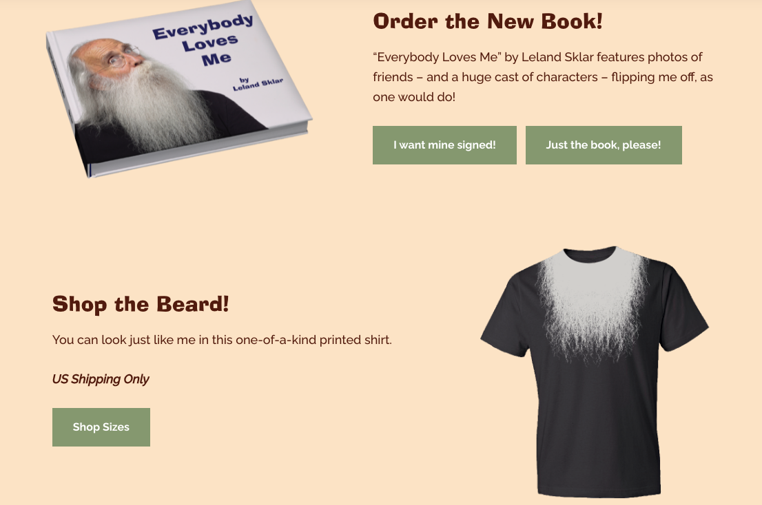Screen dimensions: 762x505
Task: Click the page edges along the book's bottom
Action: coord(199,151)
